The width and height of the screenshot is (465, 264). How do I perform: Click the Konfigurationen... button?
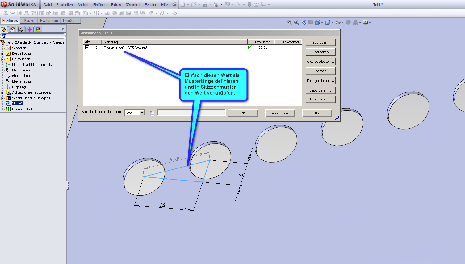click(x=320, y=81)
